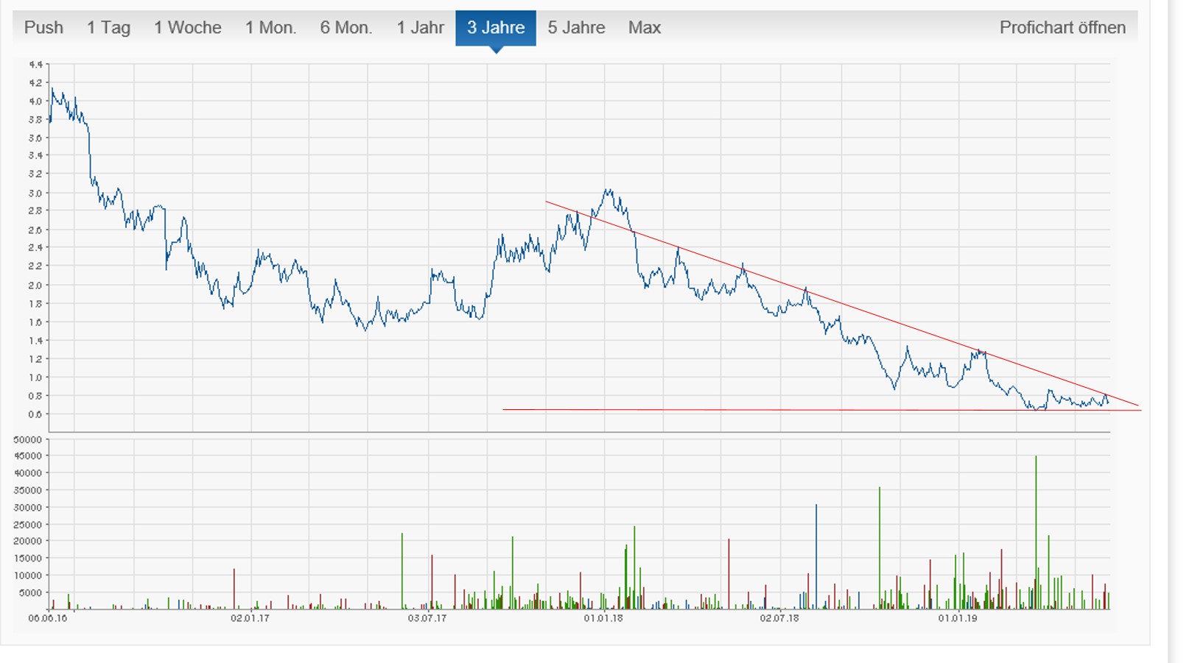Switch to the 1 Tag timeframe
The width and height of the screenshot is (1192, 663).
click(x=108, y=28)
